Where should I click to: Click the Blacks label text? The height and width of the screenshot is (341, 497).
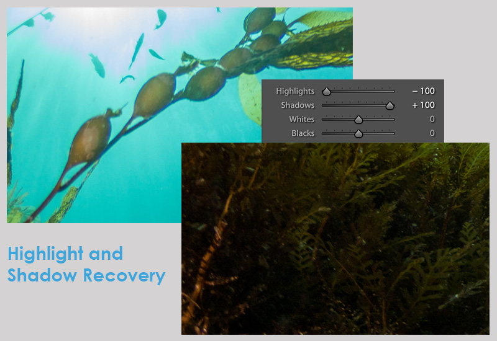[303, 133]
